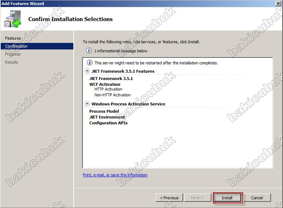Select the 'Configuration APIs' entry
The height and width of the screenshot is (208, 283).
pyautogui.click(x=109, y=123)
